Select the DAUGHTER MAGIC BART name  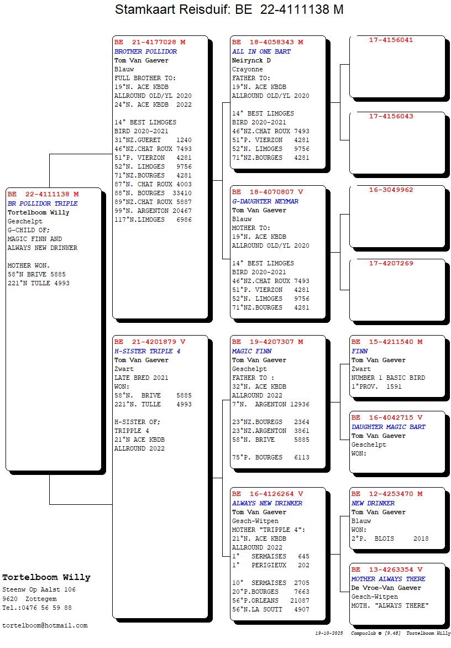[x=388, y=427]
